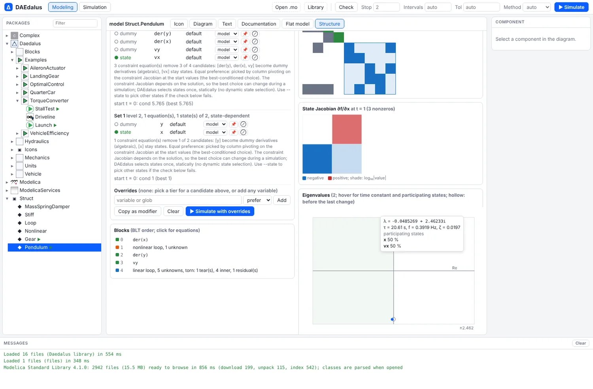Click Simulate with overrides

(x=220, y=211)
